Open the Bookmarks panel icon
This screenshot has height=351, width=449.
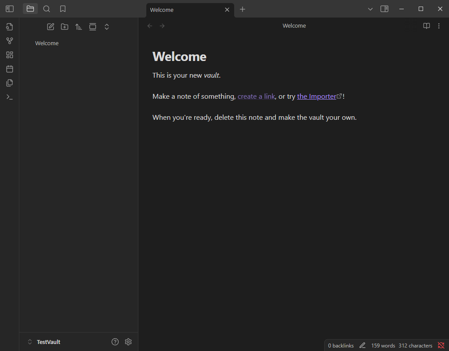click(63, 9)
